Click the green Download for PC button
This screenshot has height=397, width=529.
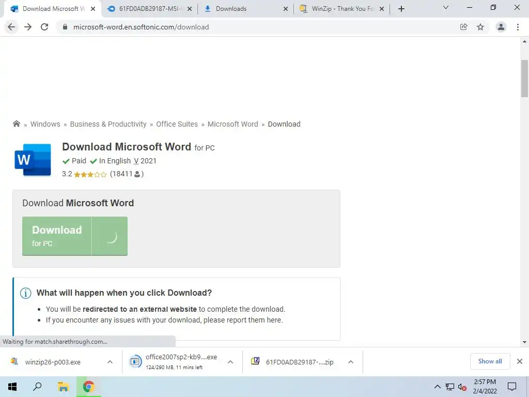coord(75,236)
